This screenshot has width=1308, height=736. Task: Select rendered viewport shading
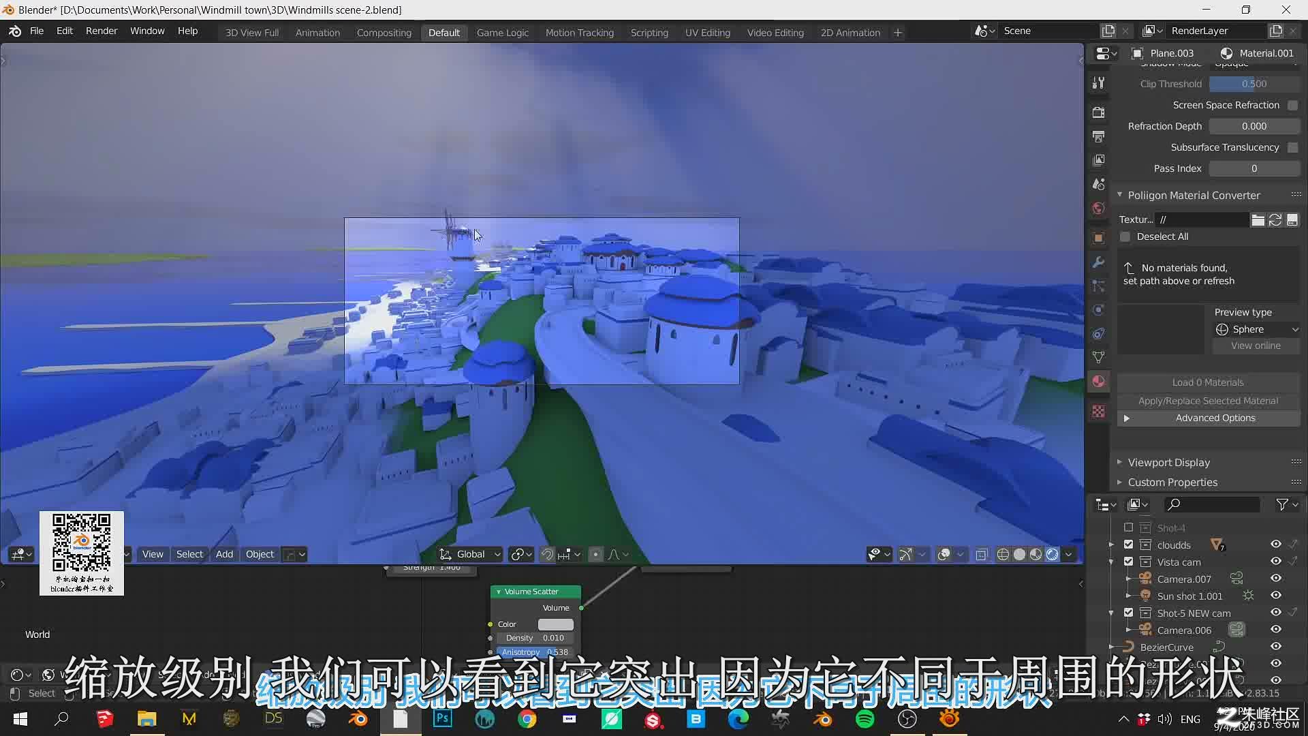pos(1053,554)
